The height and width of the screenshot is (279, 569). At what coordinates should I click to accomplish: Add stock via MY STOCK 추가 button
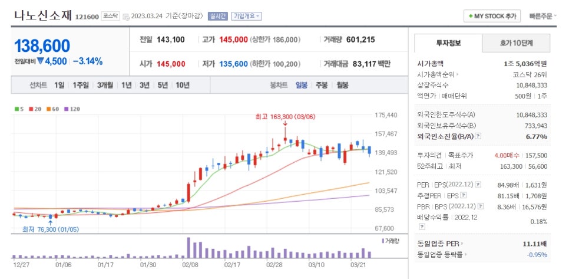(492, 16)
